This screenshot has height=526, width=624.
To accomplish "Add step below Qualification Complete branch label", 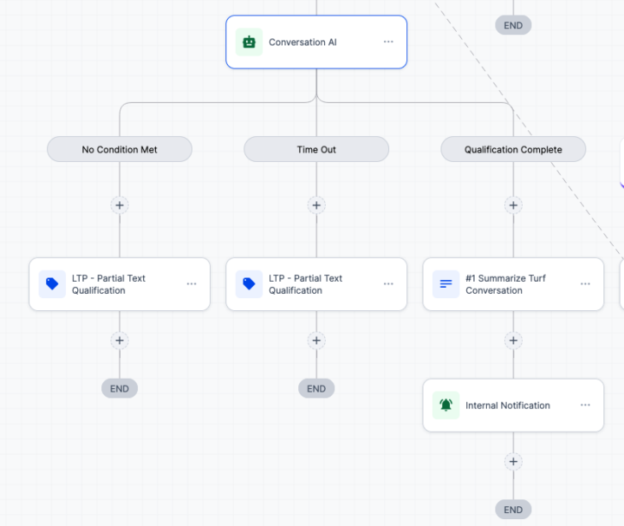I will tap(513, 205).
